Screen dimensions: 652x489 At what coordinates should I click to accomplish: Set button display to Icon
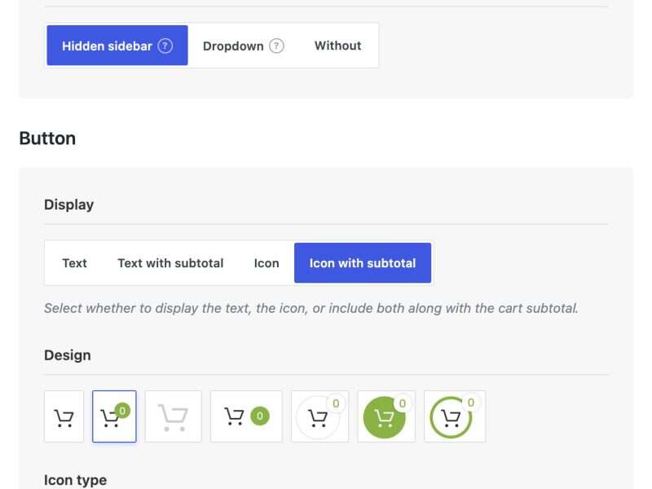point(267,262)
